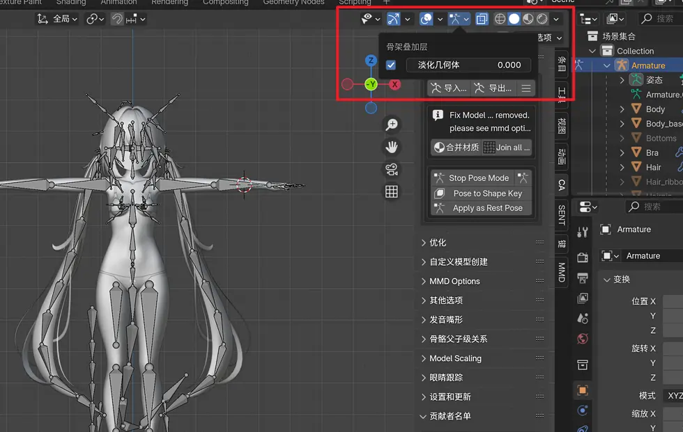Enable X-ray toggle in viewport header

click(482, 19)
